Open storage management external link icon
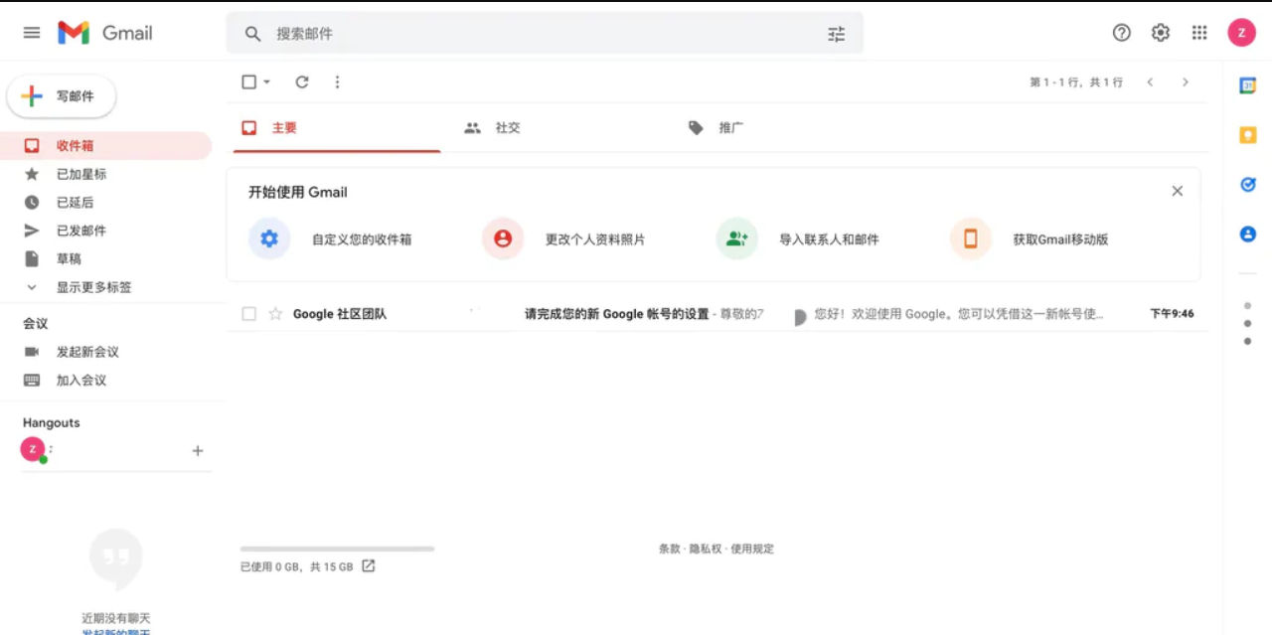The height and width of the screenshot is (635, 1272). pos(368,566)
